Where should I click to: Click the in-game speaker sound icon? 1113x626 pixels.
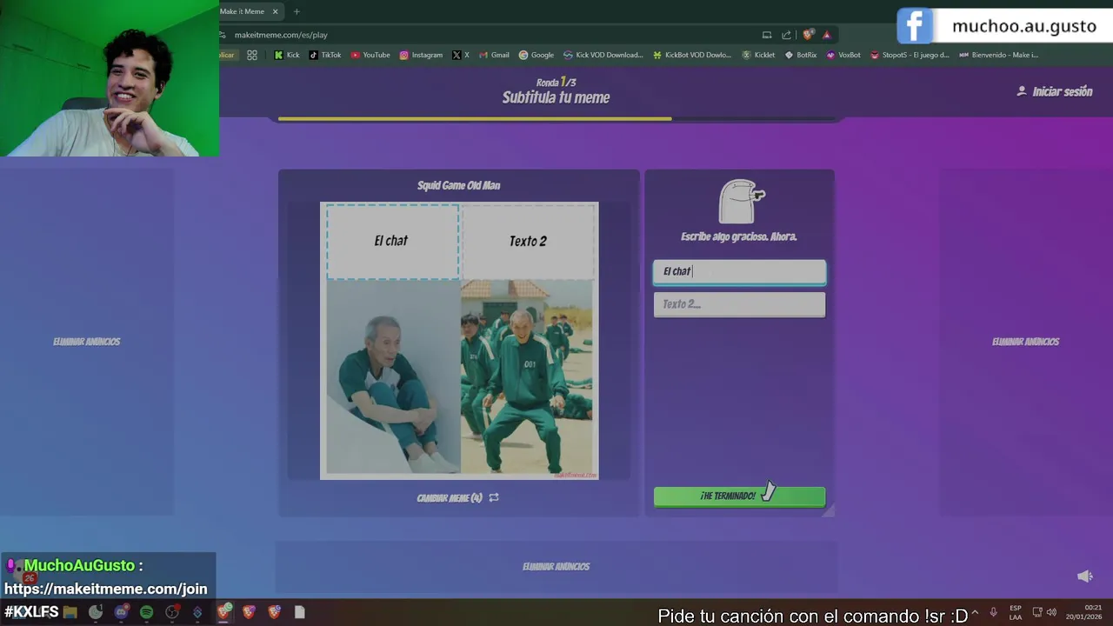pos(1084,576)
